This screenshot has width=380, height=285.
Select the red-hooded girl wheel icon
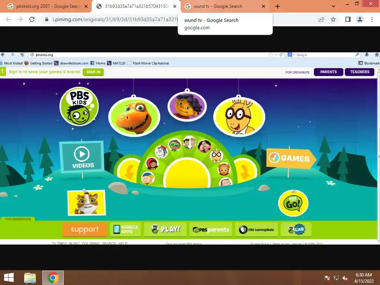[x=152, y=164]
